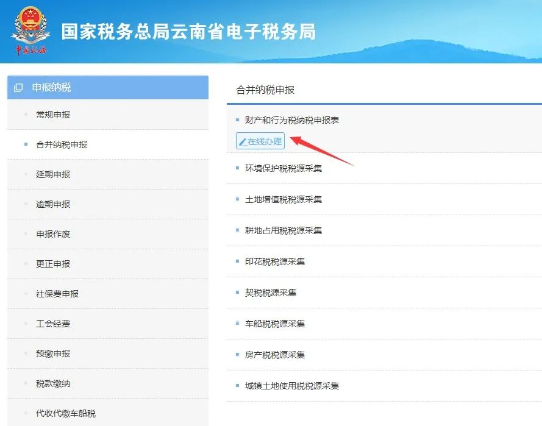Open 耕地占用税税源采集
This screenshot has height=426, width=542.
pos(283,230)
